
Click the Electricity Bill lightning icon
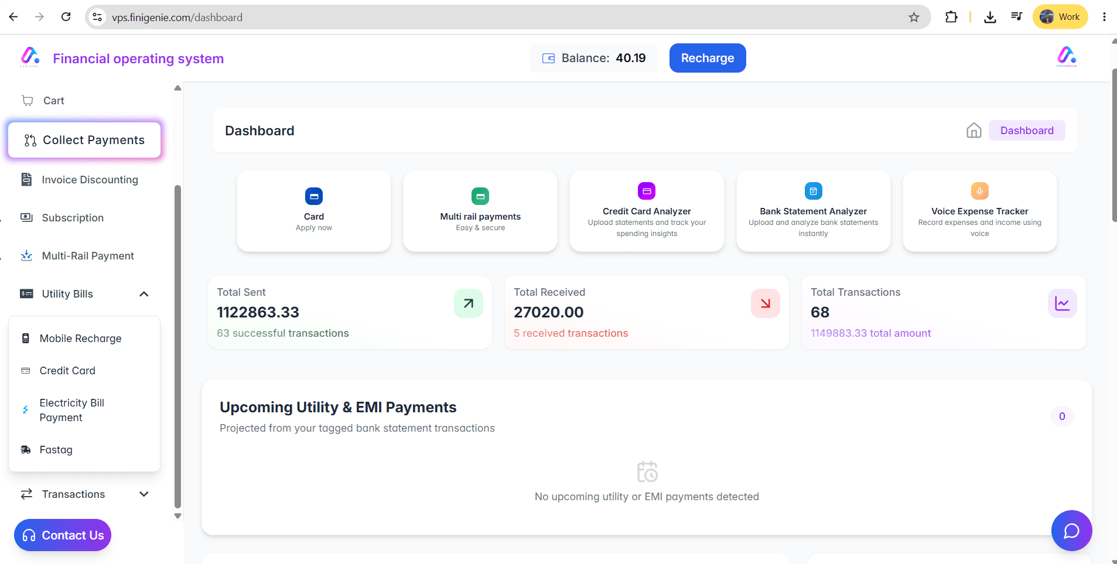(25, 410)
